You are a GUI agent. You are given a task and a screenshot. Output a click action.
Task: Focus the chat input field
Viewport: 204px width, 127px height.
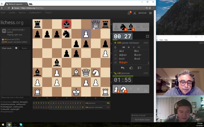(x=15, y=97)
